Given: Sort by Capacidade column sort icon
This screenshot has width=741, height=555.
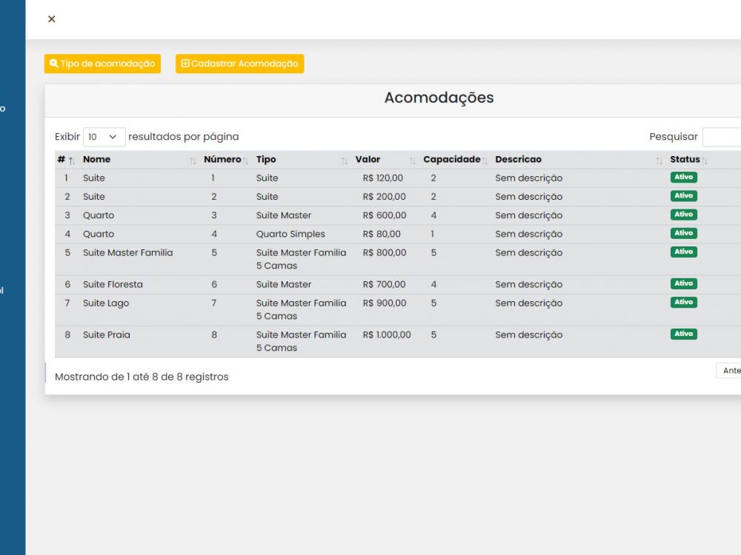Looking at the screenshot, I should [x=485, y=161].
